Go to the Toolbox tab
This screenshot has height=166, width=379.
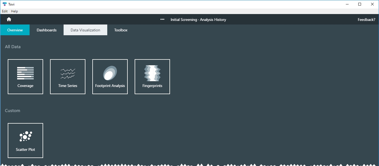click(x=121, y=30)
